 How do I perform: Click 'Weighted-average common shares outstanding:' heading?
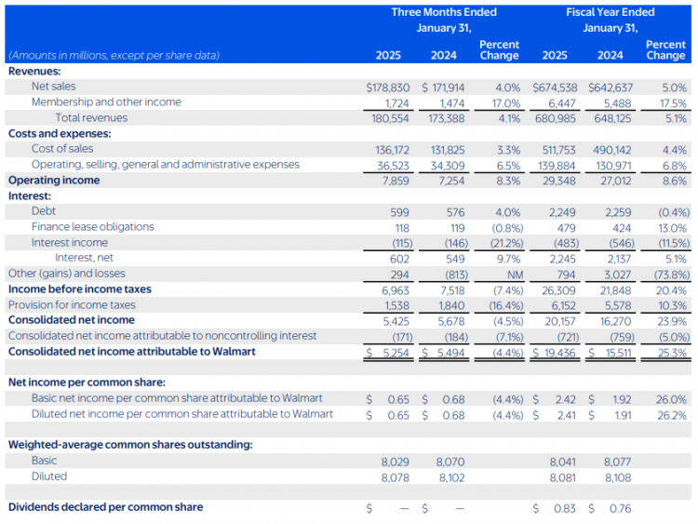[x=130, y=445]
